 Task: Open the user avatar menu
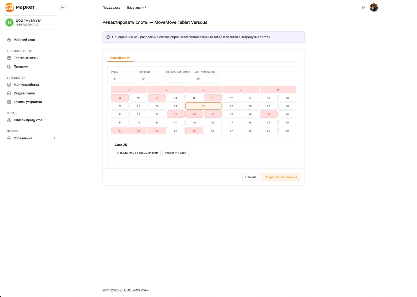374,8
